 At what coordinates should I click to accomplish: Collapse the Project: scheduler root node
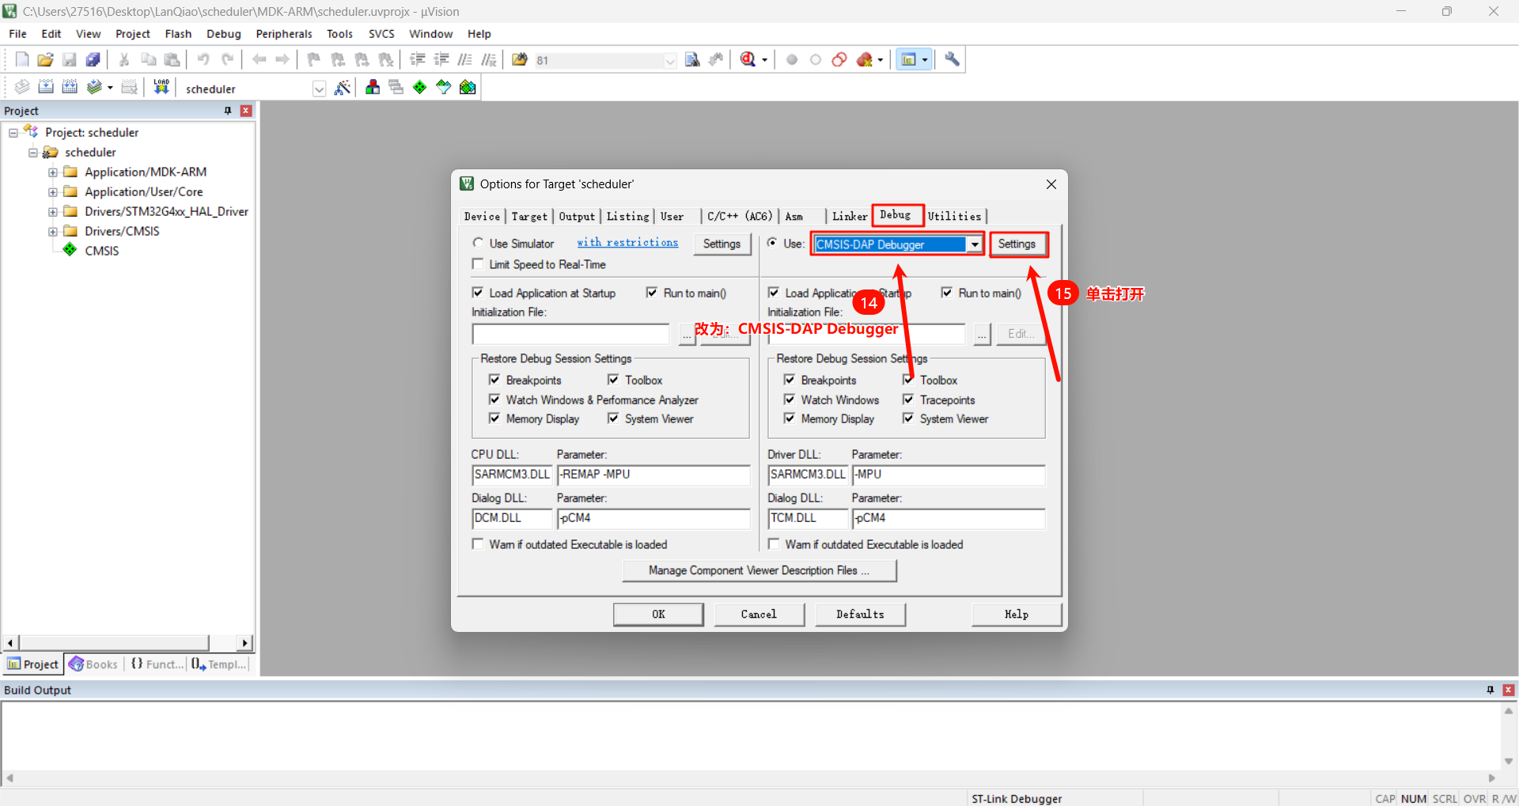pyautogui.click(x=13, y=133)
